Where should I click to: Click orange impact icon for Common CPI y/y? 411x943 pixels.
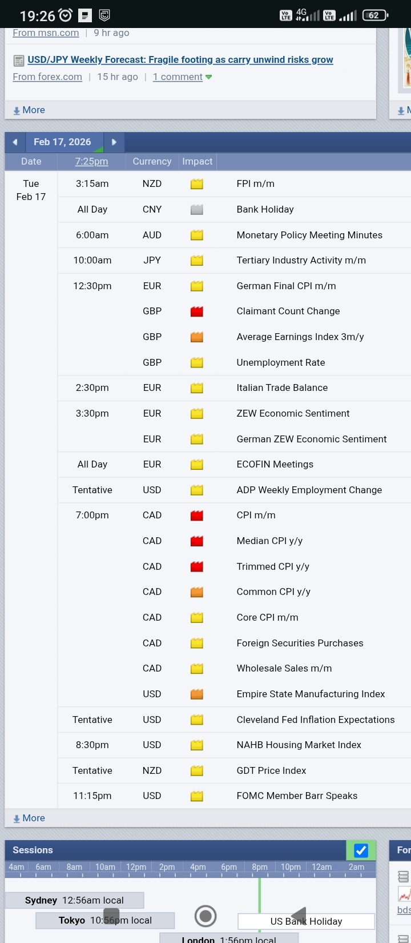(197, 592)
